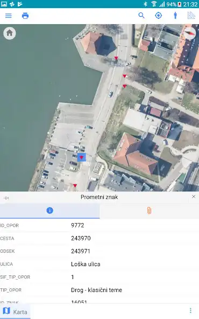Click the topmost red triangle sign marker
The height and width of the screenshot is (319, 199).
[x=116, y=58]
